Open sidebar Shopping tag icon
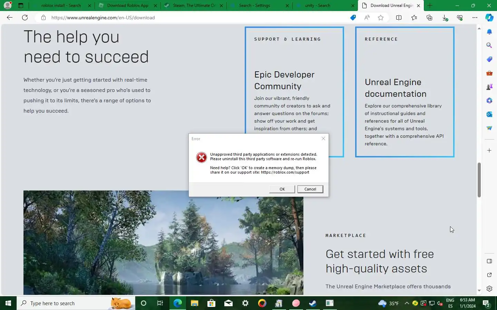 [x=489, y=59]
